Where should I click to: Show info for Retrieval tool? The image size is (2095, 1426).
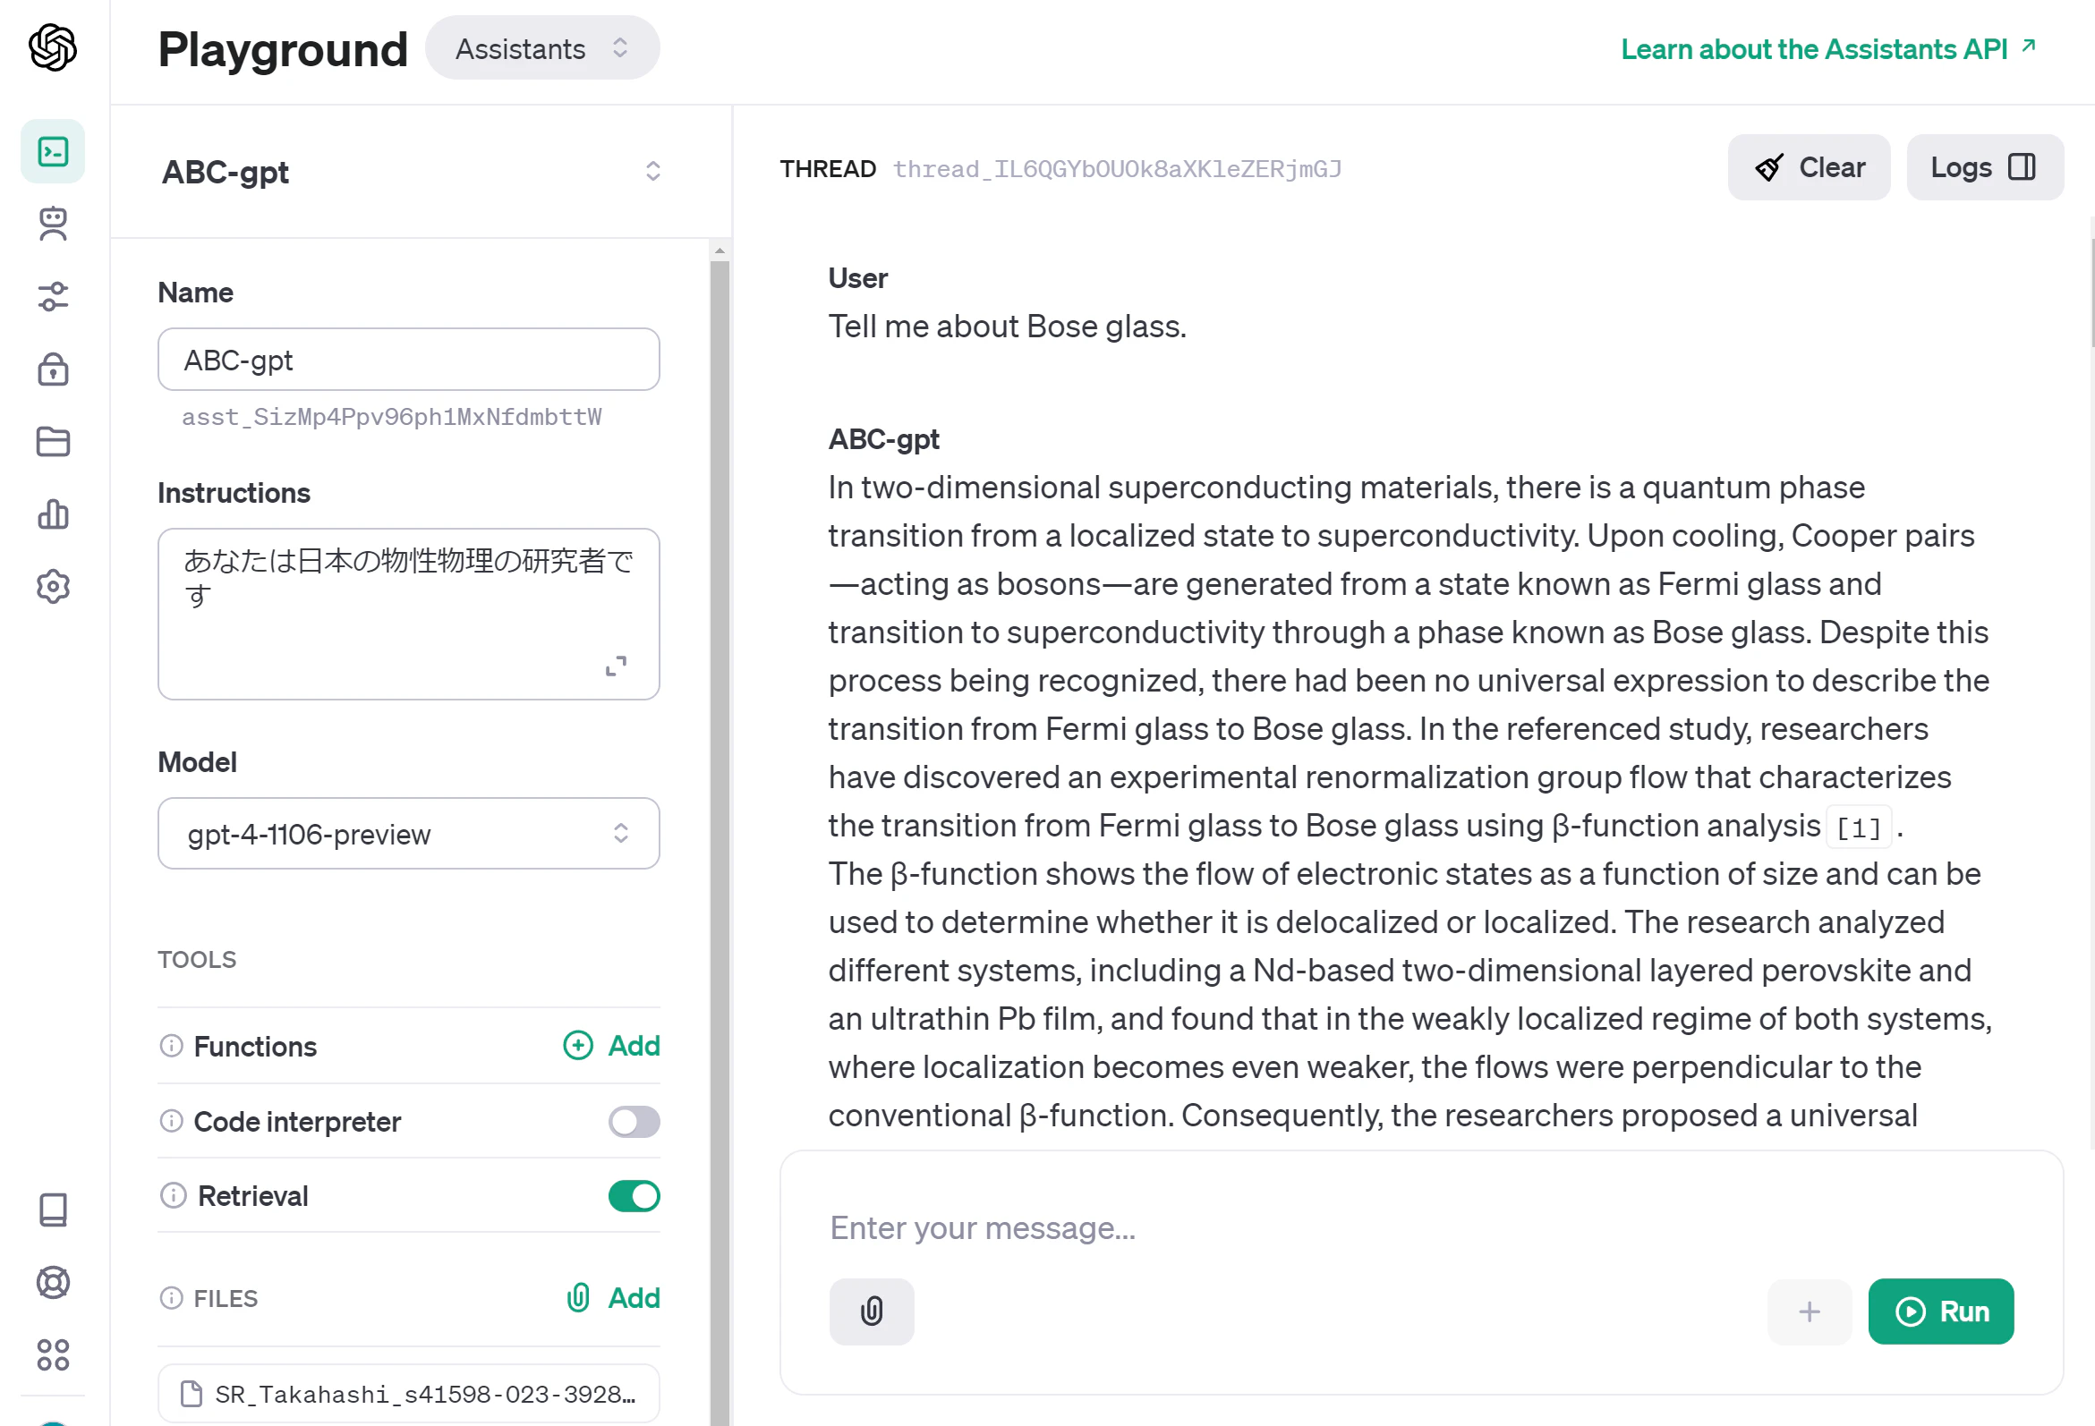173,1195
